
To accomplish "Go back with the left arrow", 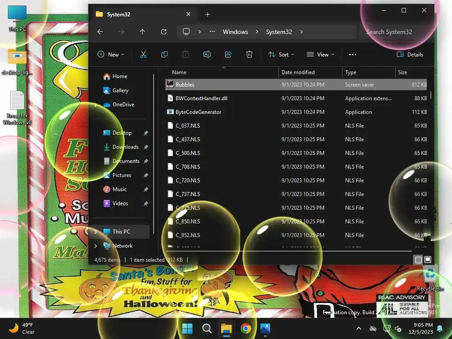I will (100, 32).
